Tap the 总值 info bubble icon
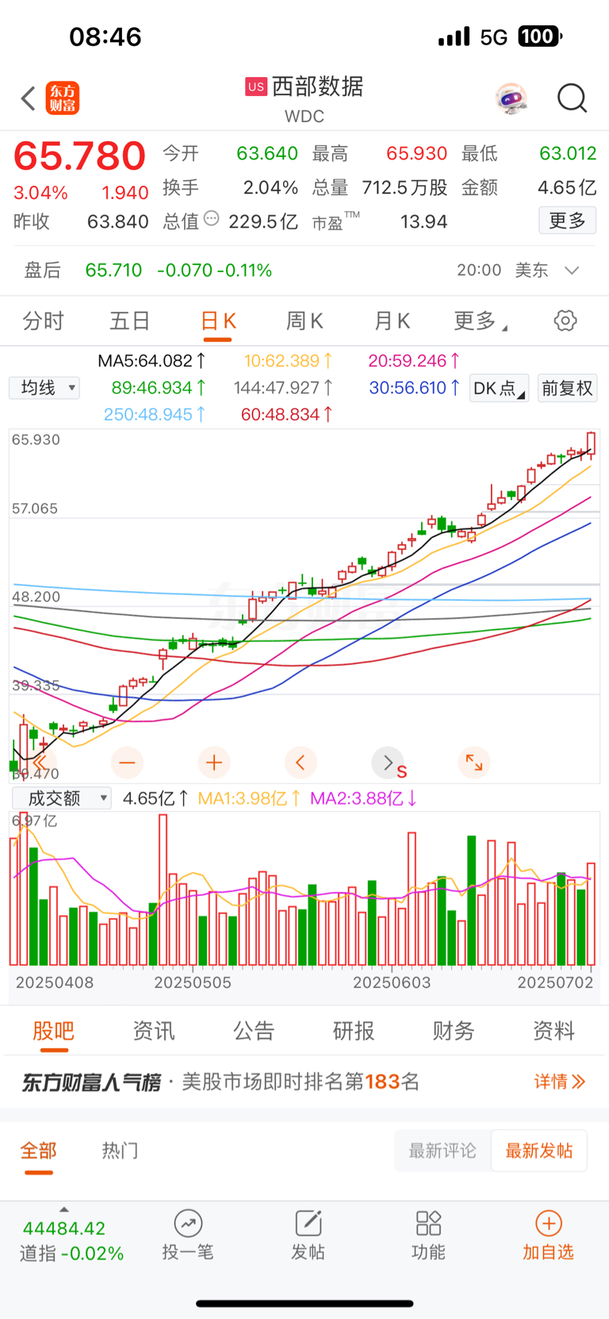This screenshot has width=609, height=1319. pos(211,218)
